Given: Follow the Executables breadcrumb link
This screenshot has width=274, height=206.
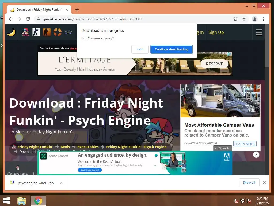Looking at the screenshot, I should tap(88, 147).
